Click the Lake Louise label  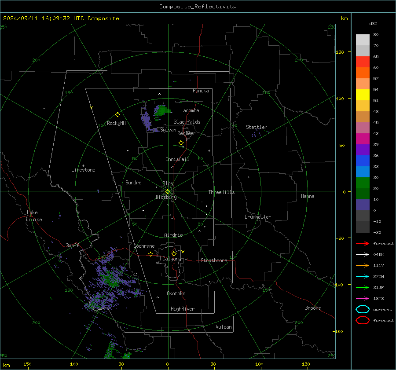click(34, 216)
